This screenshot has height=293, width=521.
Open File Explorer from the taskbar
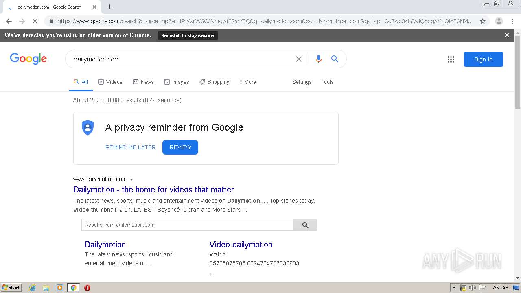(46, 288)
